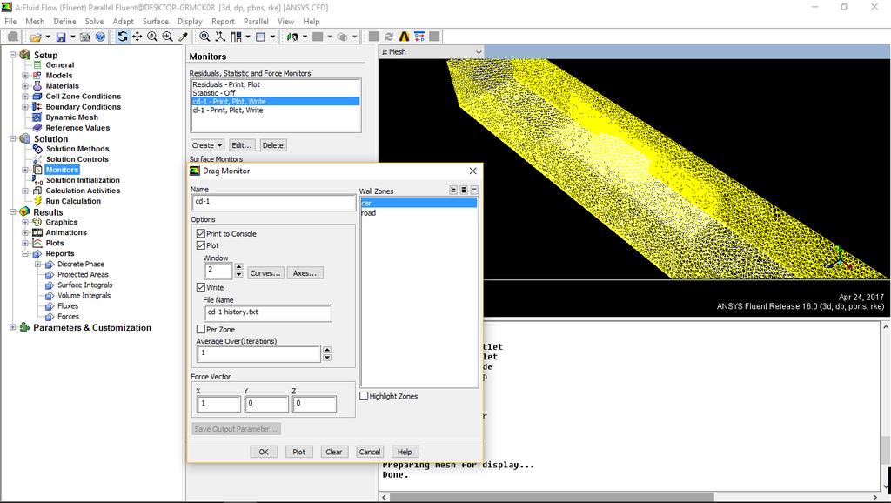
Task: Click the ANSYS logo toolbar icon
Action: [404, 37]
